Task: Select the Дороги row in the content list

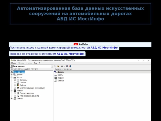Action: [x=103, y=72]
